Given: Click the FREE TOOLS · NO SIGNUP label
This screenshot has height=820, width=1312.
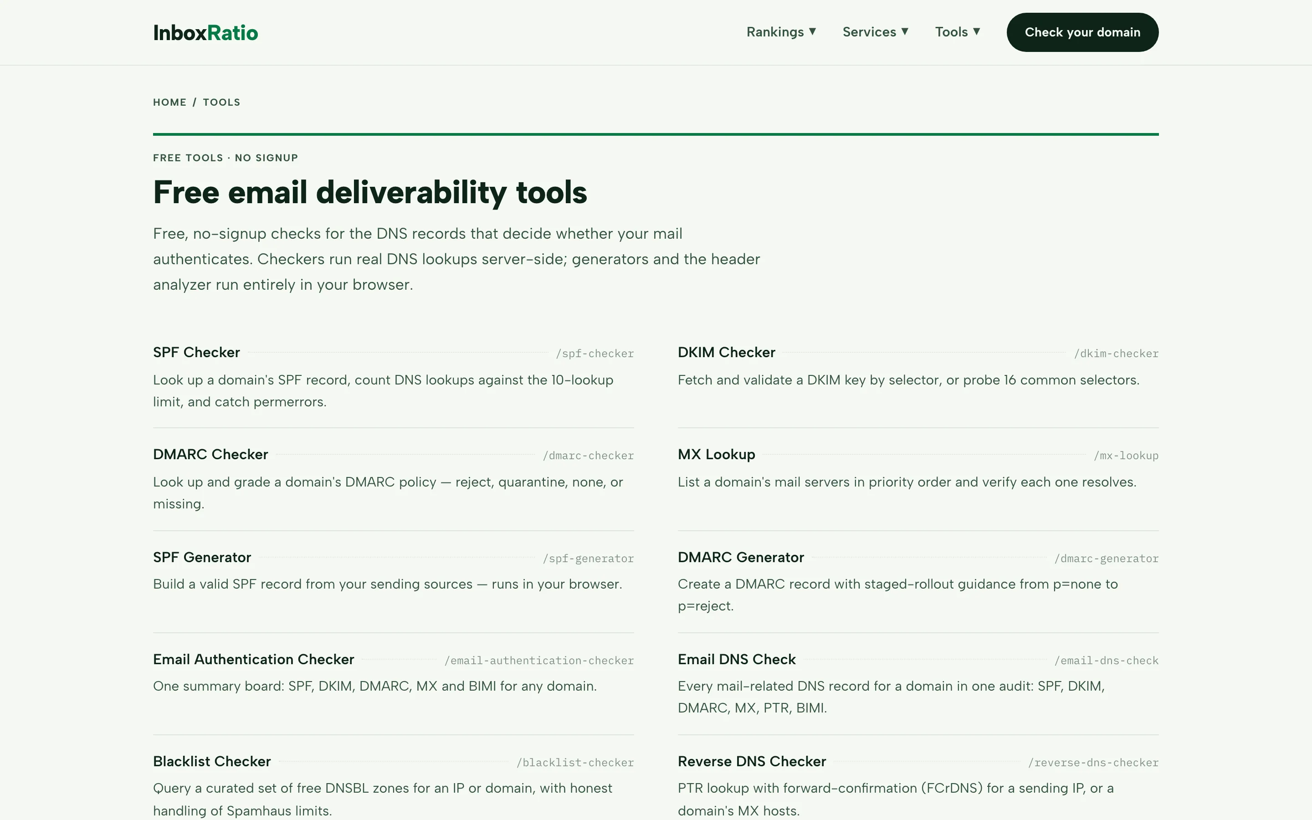Looking at the screenshot, I should [x=225, y=158].
